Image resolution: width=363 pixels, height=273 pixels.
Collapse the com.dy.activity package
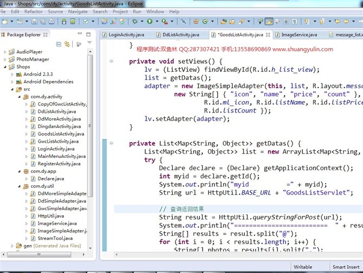coord(19,97)
